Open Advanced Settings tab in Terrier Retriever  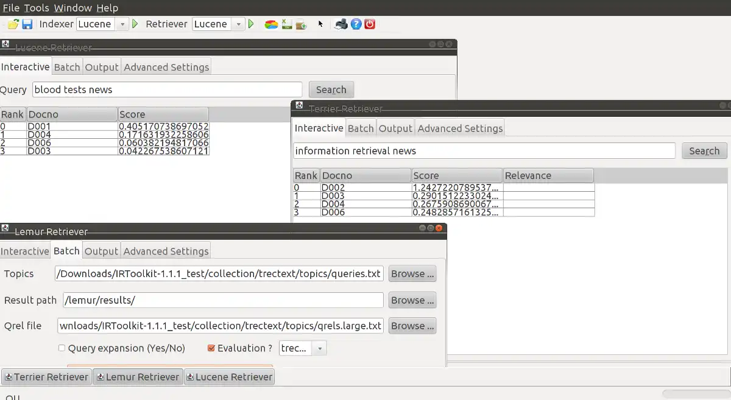[460, 128]
